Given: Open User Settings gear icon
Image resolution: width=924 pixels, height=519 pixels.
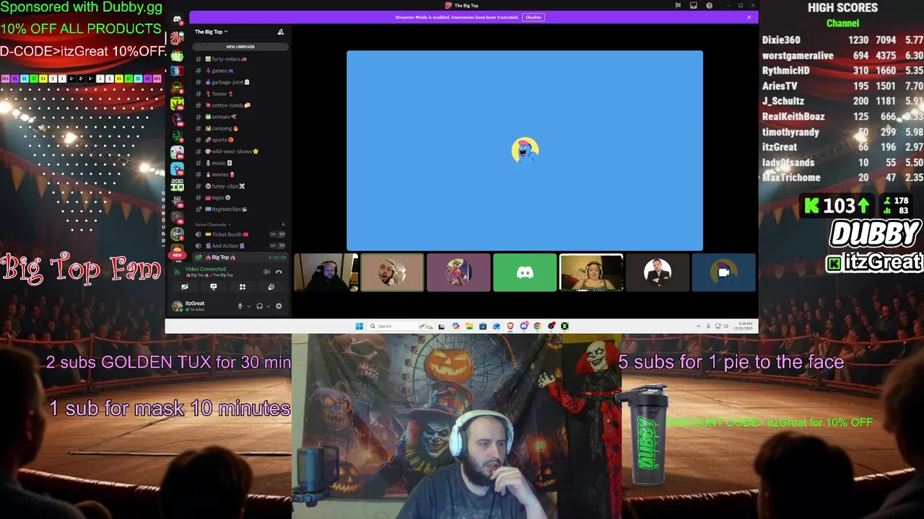Looking at the screenshot, I should pyautogui.click(x=279, y=306).
